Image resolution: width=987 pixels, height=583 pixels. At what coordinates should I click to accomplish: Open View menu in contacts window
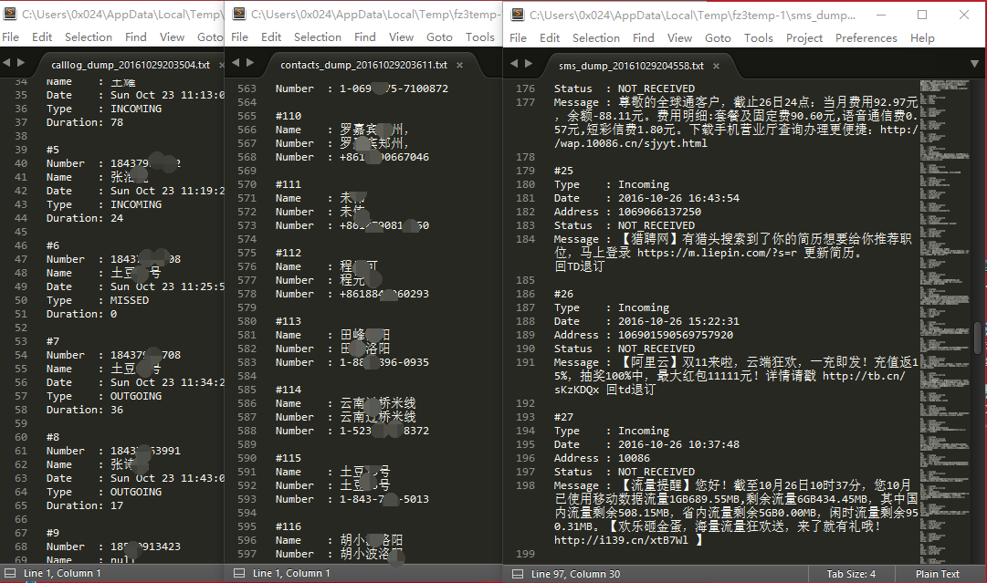[x=401, y=37]
